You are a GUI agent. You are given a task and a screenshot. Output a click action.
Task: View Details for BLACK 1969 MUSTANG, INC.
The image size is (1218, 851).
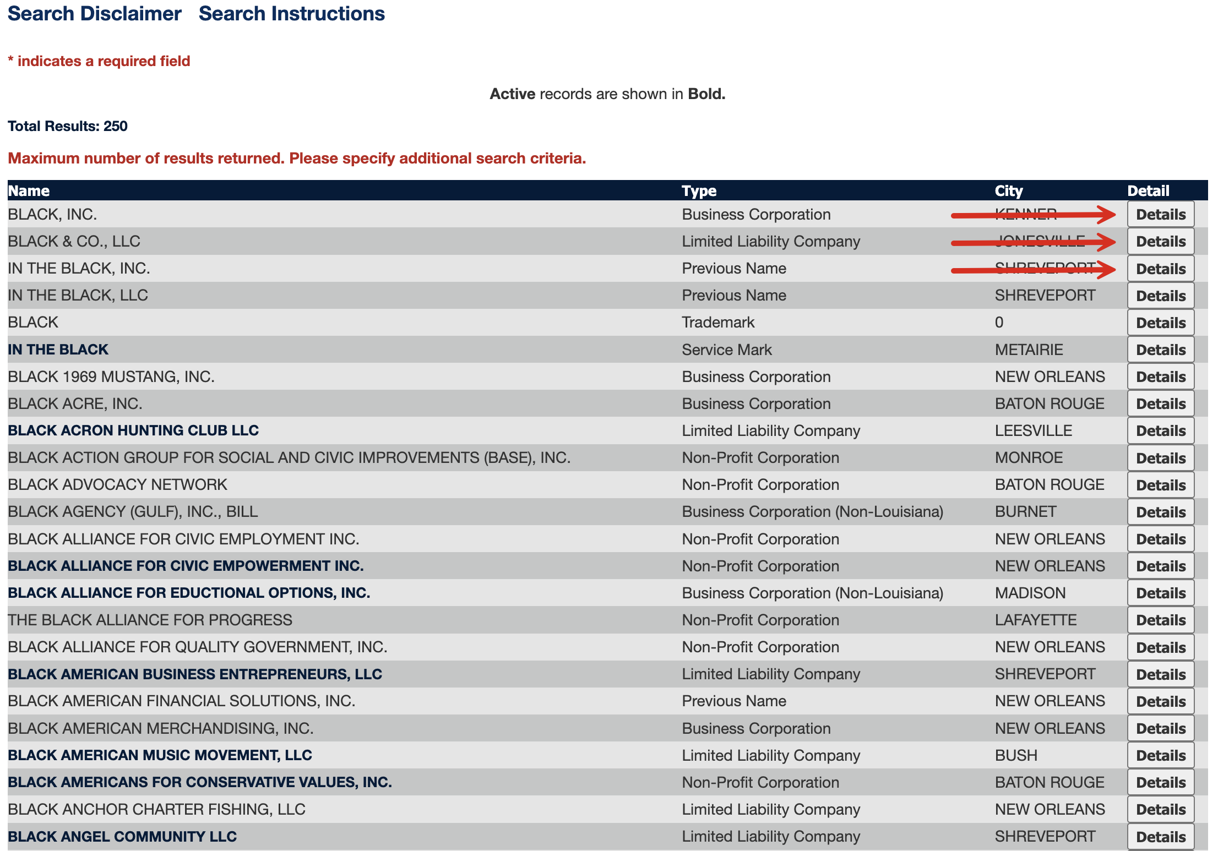tap(1161, 377)
